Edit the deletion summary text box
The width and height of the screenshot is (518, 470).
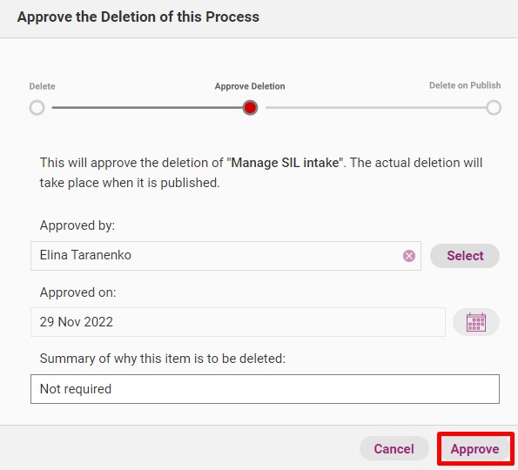(265, 389)
